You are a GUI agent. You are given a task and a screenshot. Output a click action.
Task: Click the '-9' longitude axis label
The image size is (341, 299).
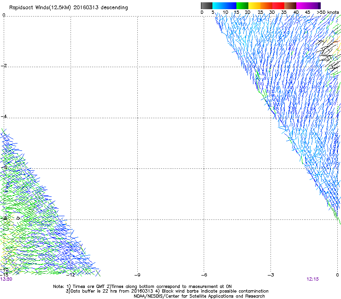tap(137, 275)
